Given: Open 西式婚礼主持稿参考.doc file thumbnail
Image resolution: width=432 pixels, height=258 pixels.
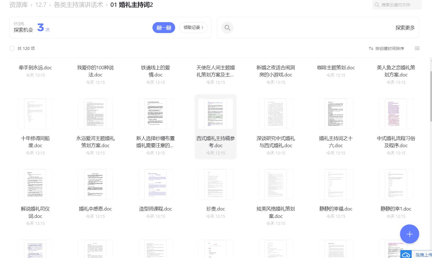Looking at the screenshot, I should pos(215,114).
